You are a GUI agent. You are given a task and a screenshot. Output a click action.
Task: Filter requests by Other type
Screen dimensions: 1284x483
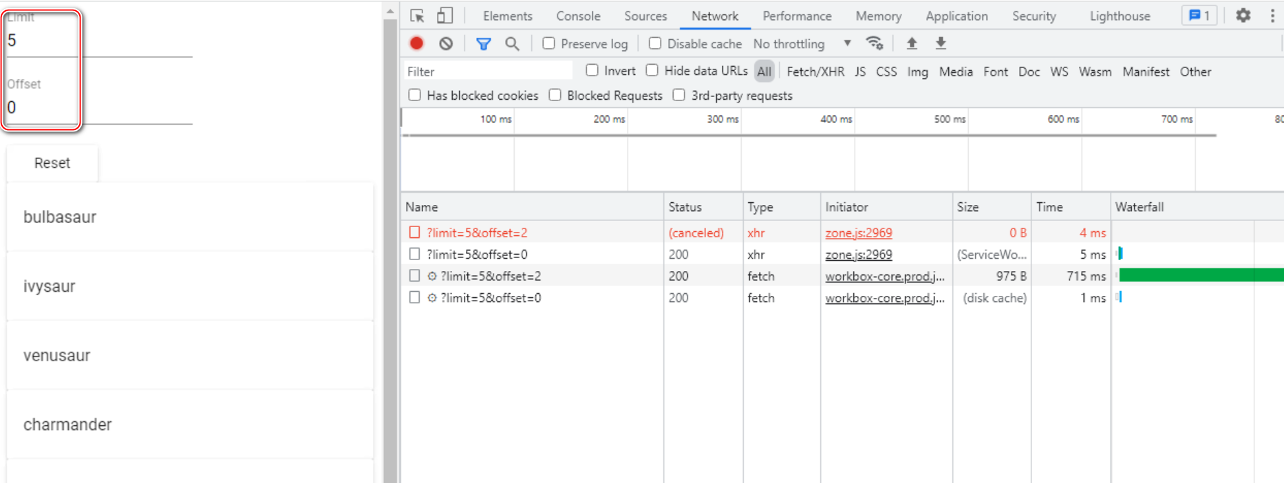pyautogui.click(x=1195, y=72)
